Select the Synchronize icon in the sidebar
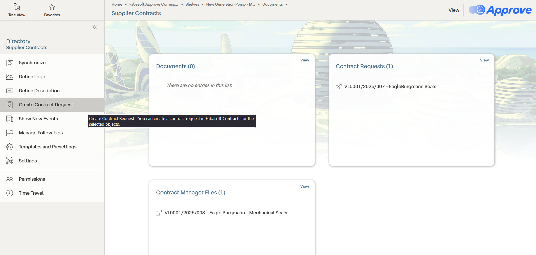 click(10, 63)
